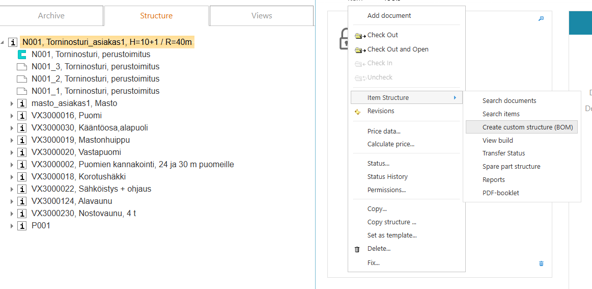Image resolution: width=592 pixels, height=289 pixels.
Task: Click the teal model icon for N001
Action: point(22,55)
